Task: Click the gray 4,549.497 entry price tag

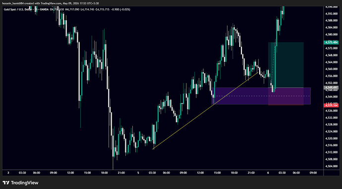Action: 331,88
